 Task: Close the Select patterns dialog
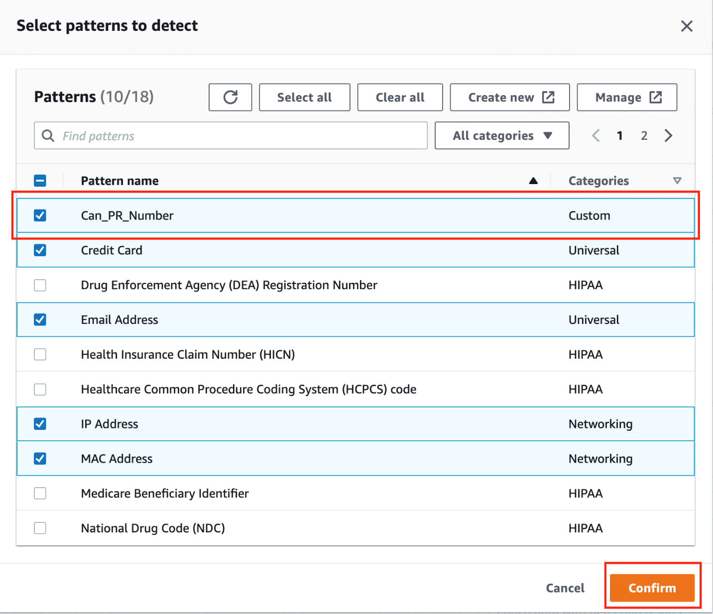pos(687,26)
